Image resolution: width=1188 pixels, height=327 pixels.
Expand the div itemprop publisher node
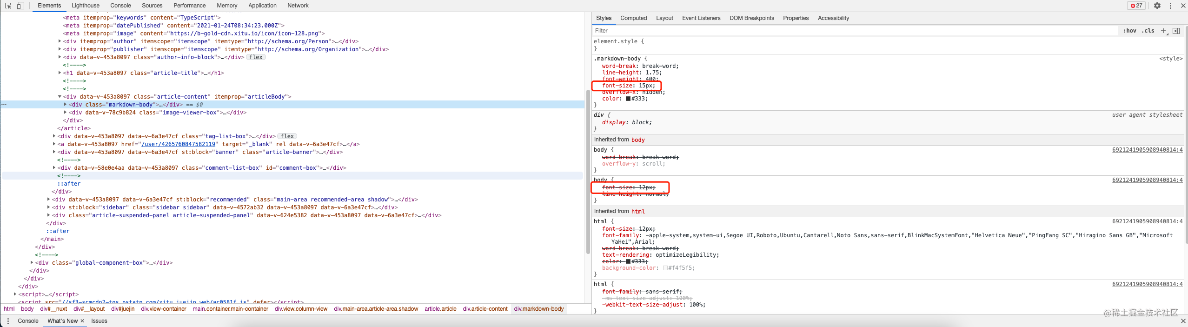[x=60, y=49]
